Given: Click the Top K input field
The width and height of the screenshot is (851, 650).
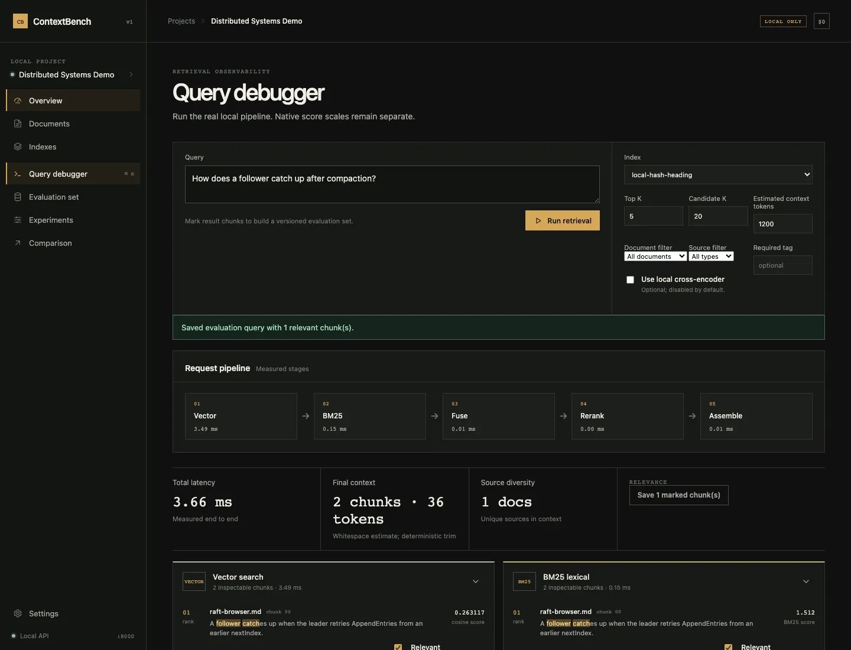Looking at the screenshot, I should [x=654, y=216].
